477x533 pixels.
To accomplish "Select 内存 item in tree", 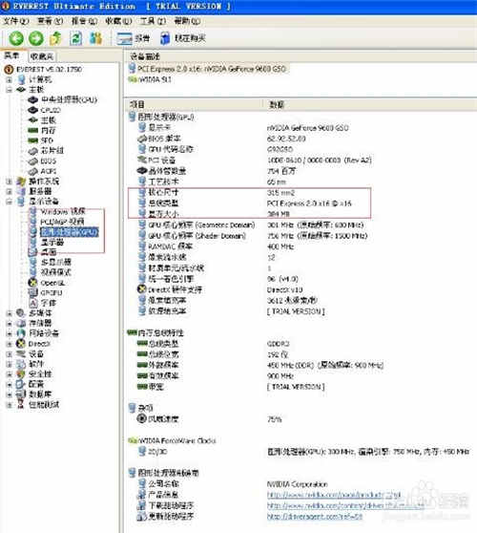I will [48, 131].
